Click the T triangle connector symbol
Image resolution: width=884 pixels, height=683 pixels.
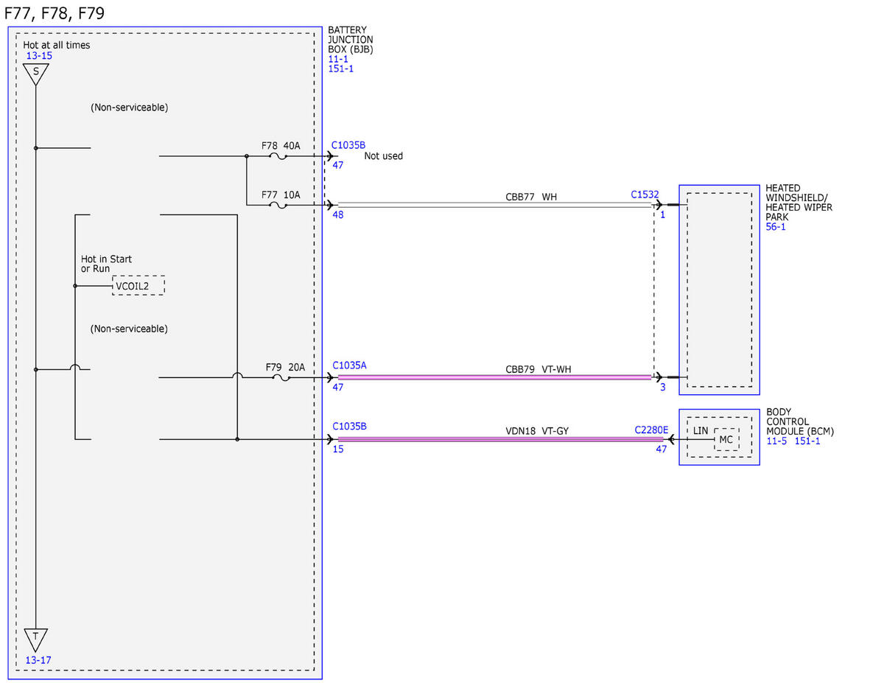[35, 639]
